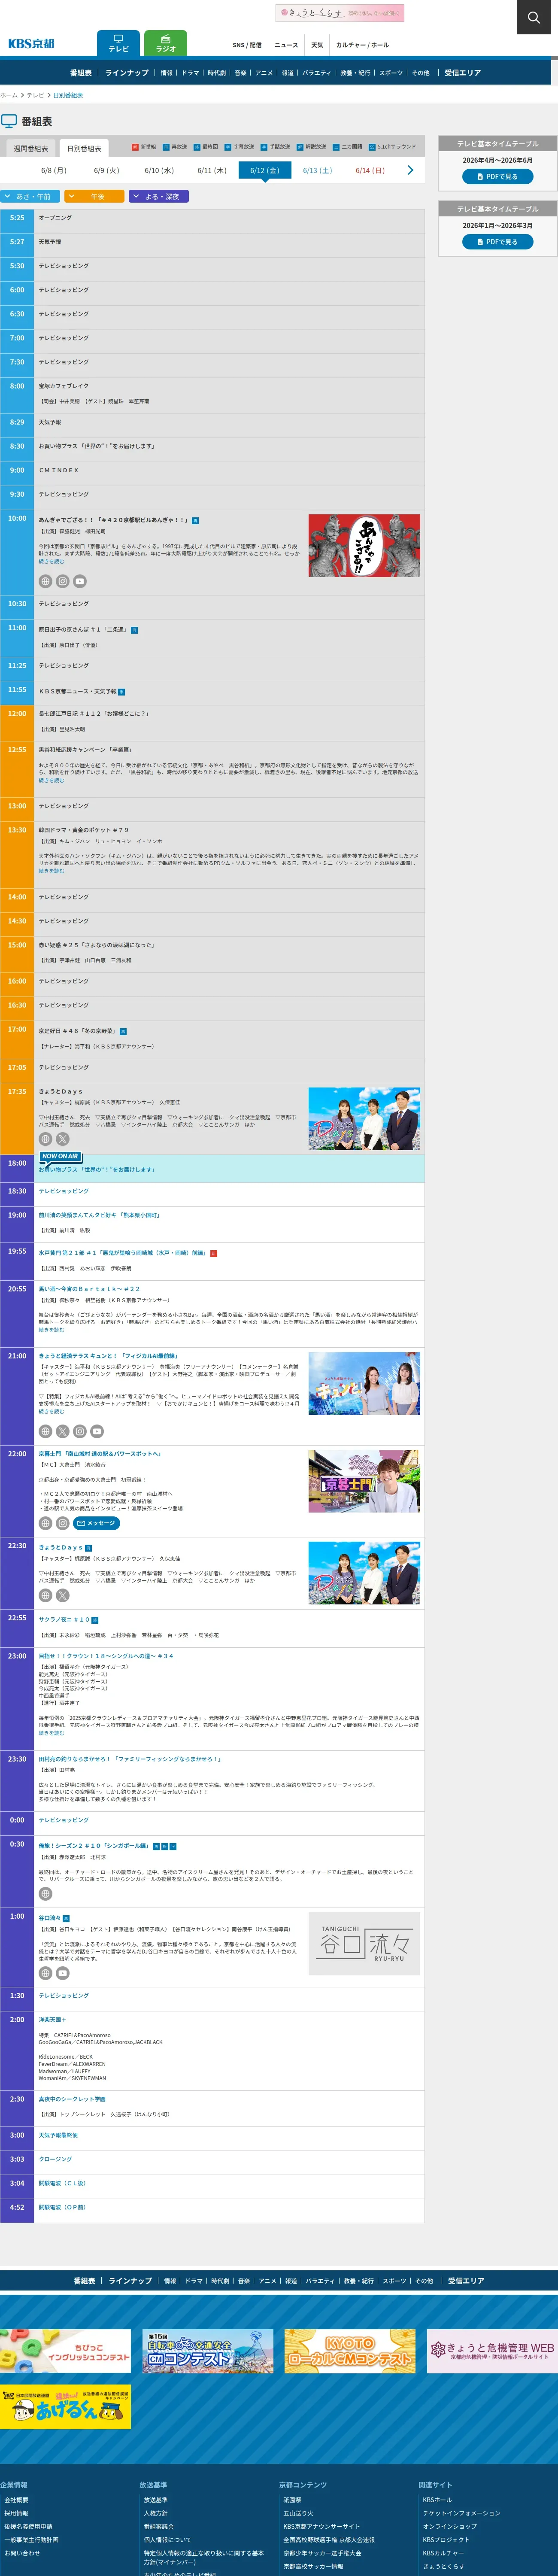This screenshot has height=2576, width=558.
Task: Show next week with date arrow
Action: tap(409, 170)
